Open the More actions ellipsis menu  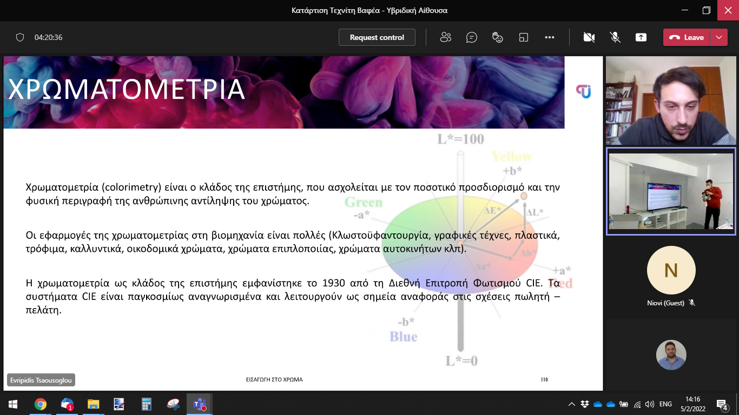tap(550, 37)
